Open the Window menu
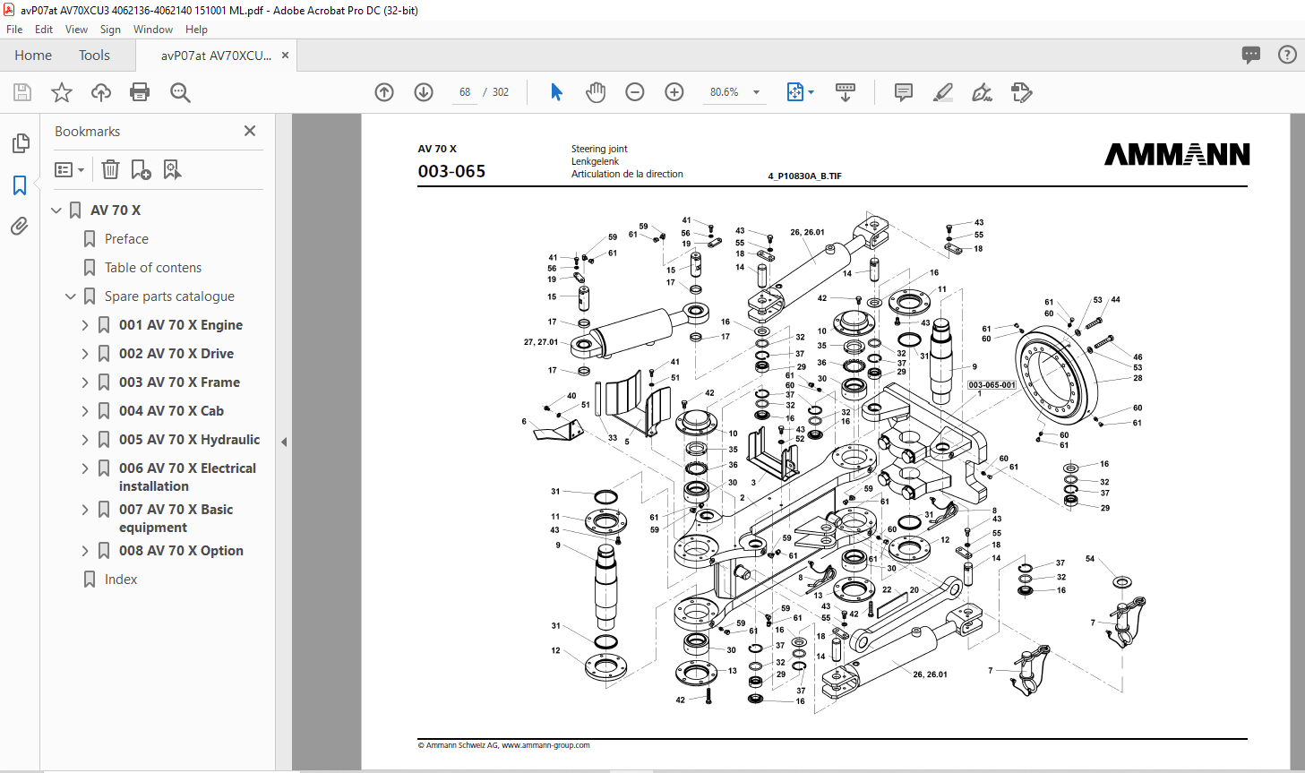1305x773 pixels. click(x=153, y=30)
